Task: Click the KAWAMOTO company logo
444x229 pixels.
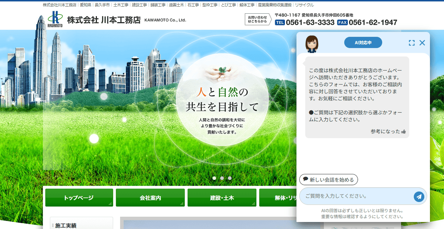Action: (x=55, y=20)
